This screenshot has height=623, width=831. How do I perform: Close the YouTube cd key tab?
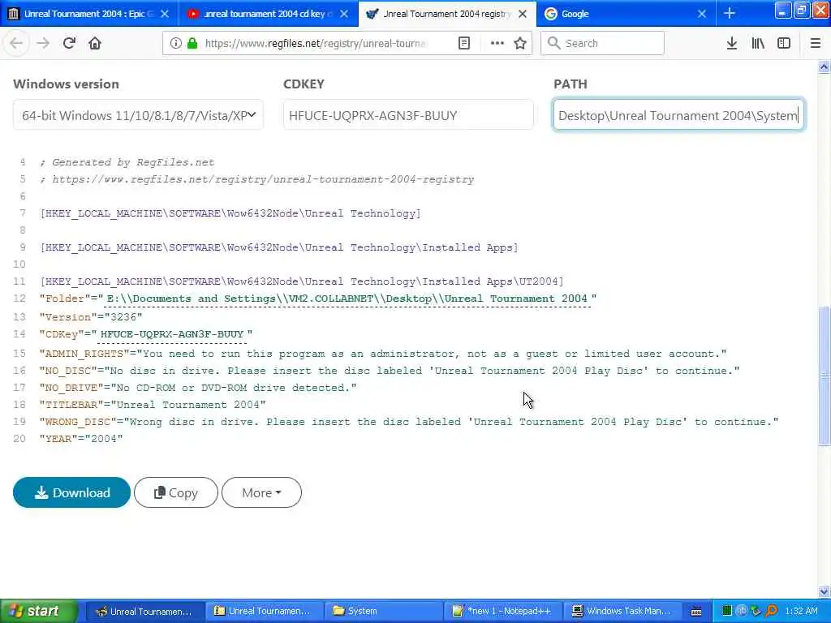tap(344, 14)
